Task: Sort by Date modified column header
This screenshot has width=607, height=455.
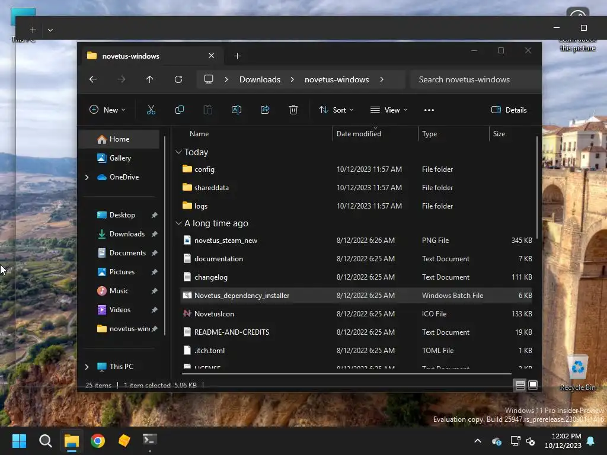Action: click(x=359, y=134)
